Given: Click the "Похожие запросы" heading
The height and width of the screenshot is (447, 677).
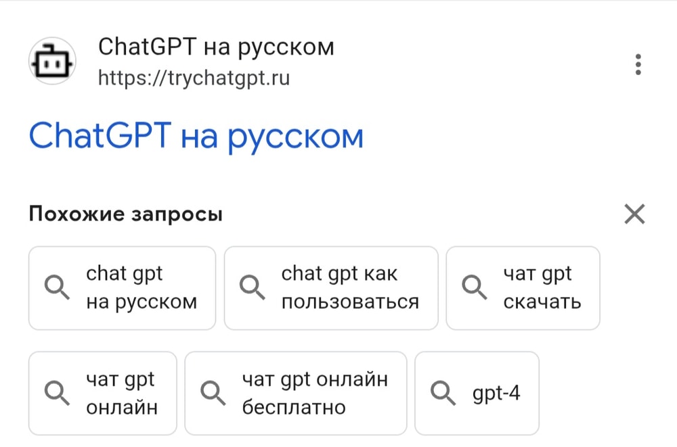Looking at the screenshot, I should click(124, 214).
